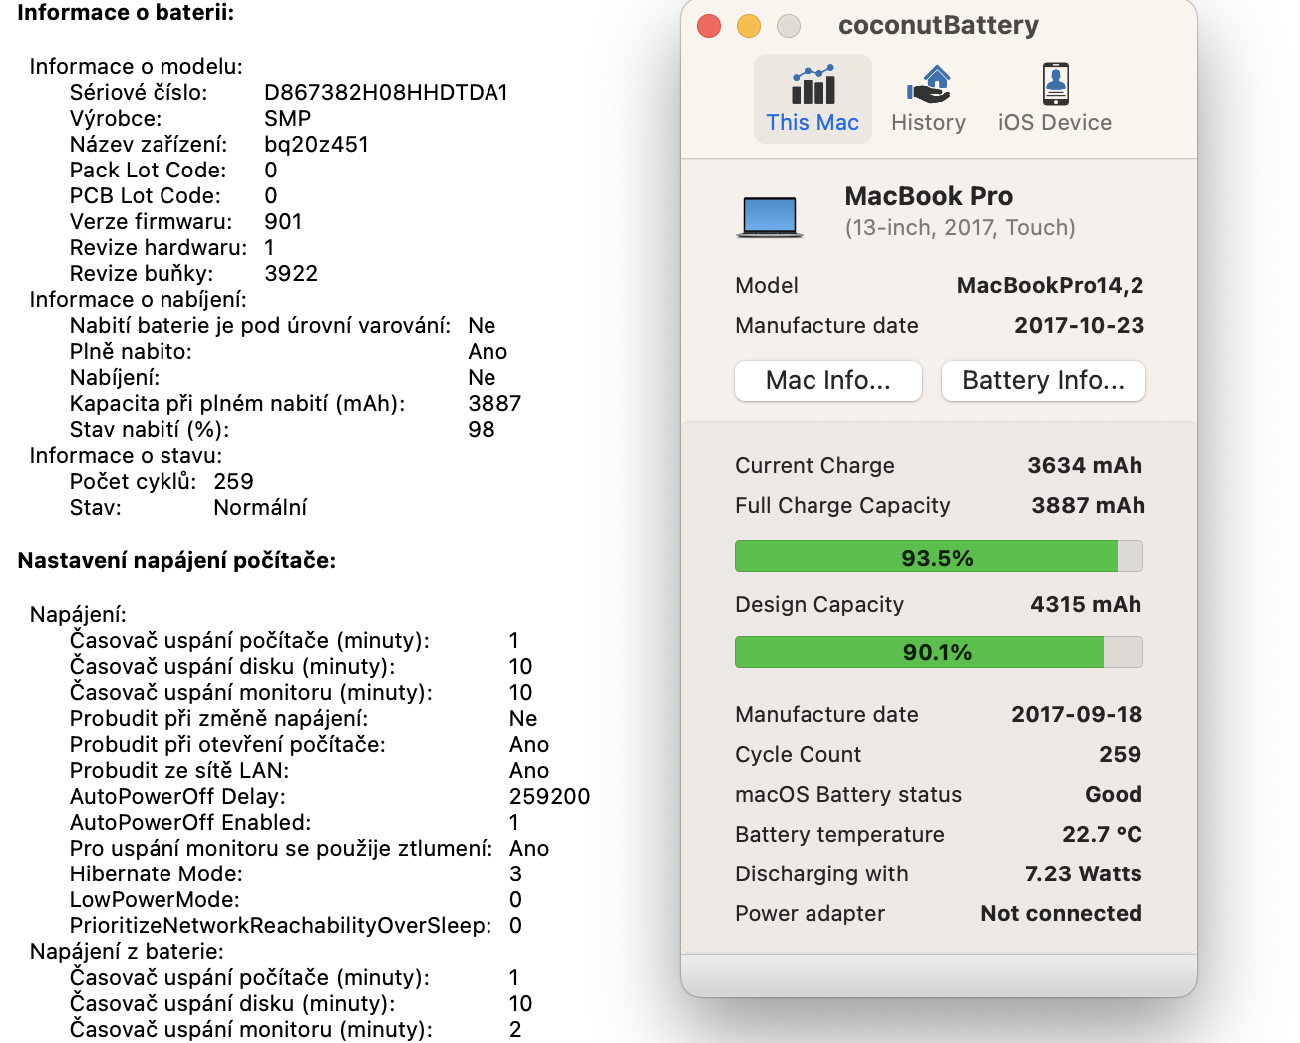
Task: Open the Mac Info... details
Action: [x=828, y=381]
